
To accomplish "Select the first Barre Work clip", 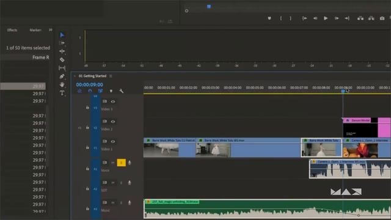I will coord(170,147).
